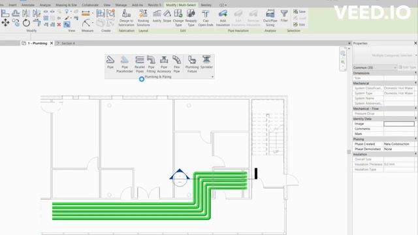Click the red X Delete icon
The height and width of the screenshot is (235, 418).
click(59, 25)
